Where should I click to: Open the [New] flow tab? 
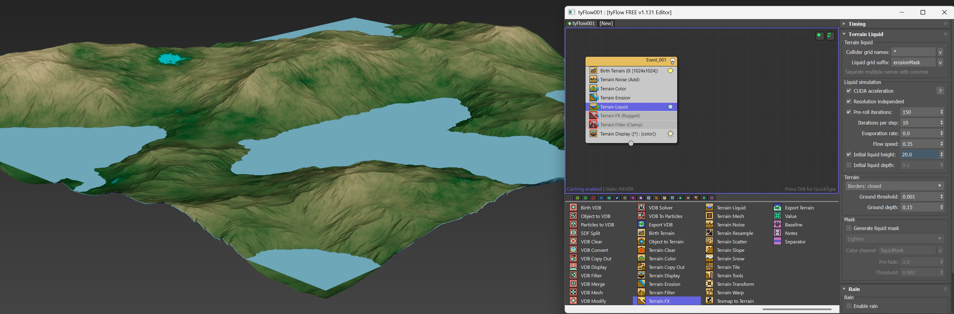click(606, 23)
